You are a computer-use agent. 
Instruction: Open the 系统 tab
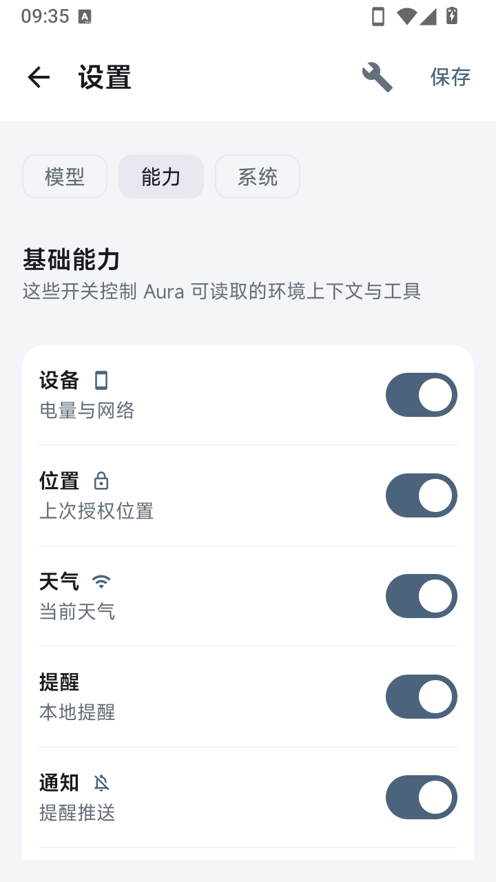pos(258,176)
